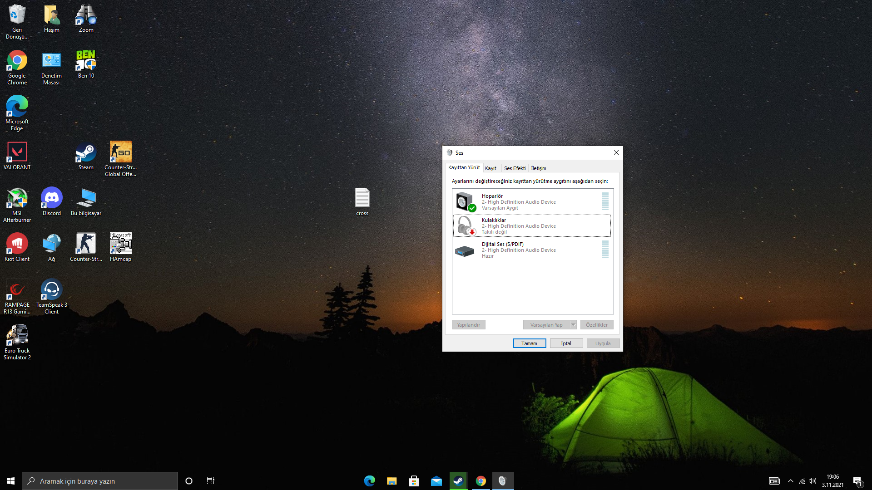Open volume icon in system tray

pos(813,481)
